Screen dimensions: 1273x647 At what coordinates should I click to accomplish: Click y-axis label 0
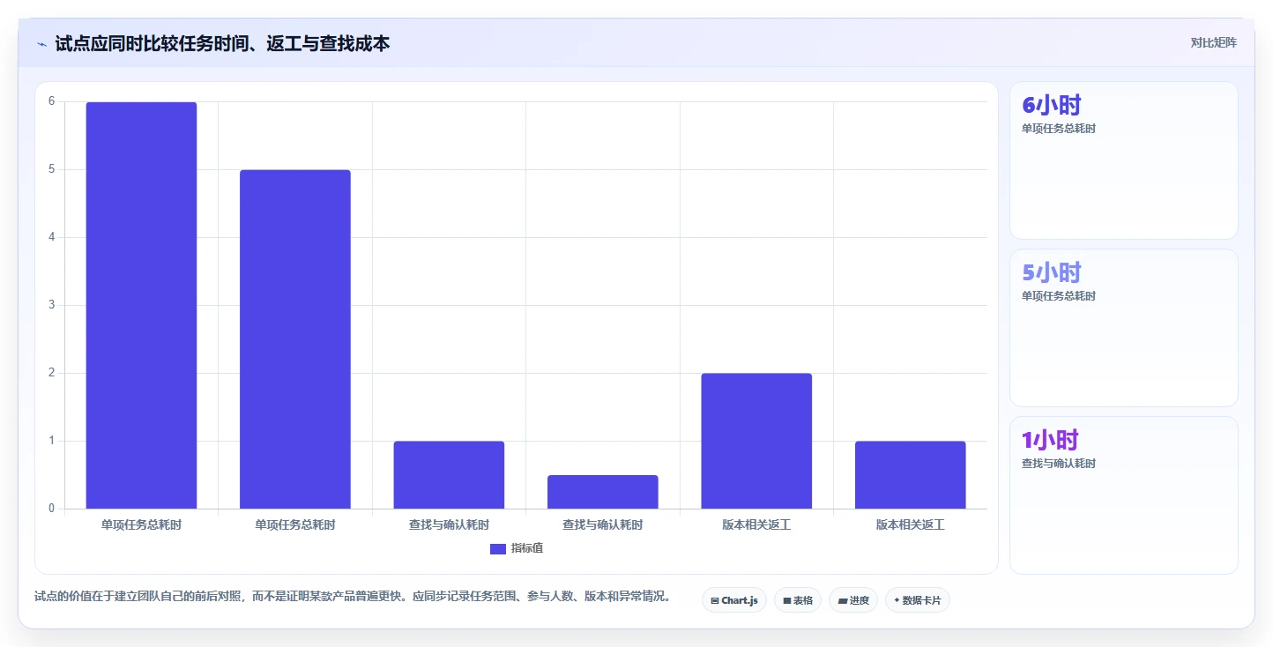(52, 509)
